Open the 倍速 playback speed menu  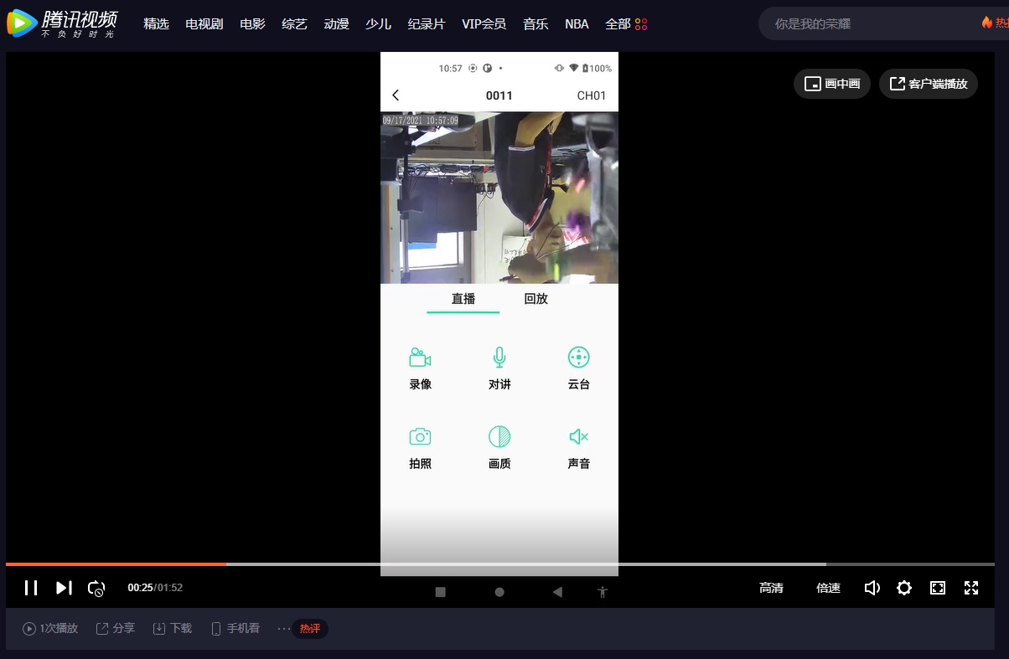click(x=828, y=588)
